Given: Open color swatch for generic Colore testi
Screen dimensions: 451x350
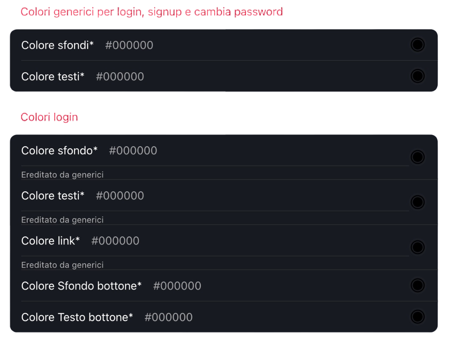Looking at the screenshot, I should click(x=417, y=76).
